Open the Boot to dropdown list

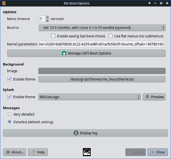(x=102, y=28)
